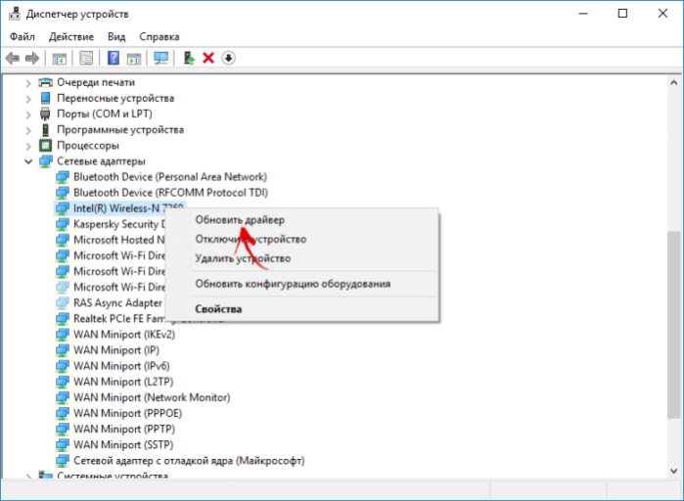Screen dimensions: 684x501
Task: Maximize the Диспетчер устройств window
Action: pyautogui.click(x=623, y=14)
